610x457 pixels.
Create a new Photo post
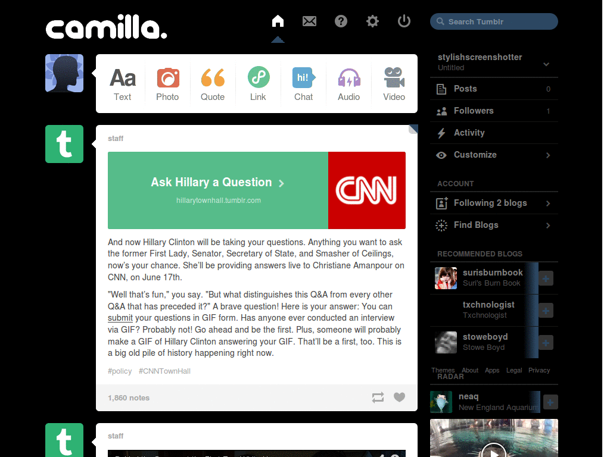[167, 84]
